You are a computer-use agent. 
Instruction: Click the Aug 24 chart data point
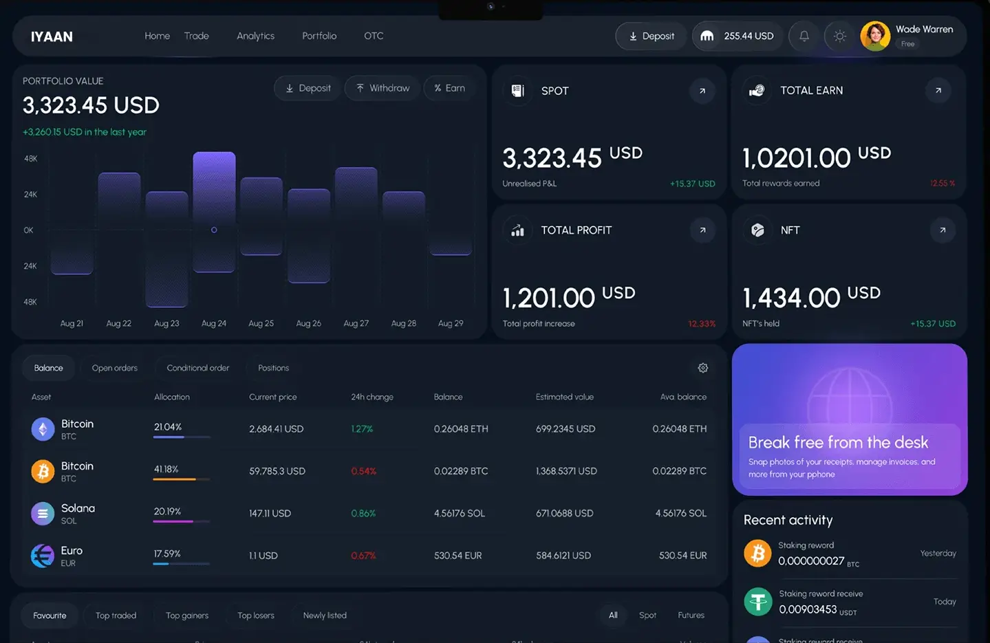click(214, 230)
